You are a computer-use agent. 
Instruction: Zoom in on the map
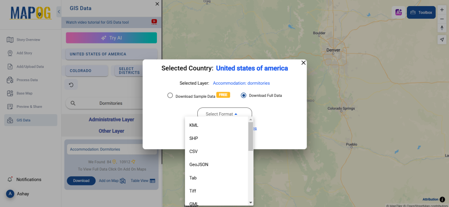coord(442,9)
